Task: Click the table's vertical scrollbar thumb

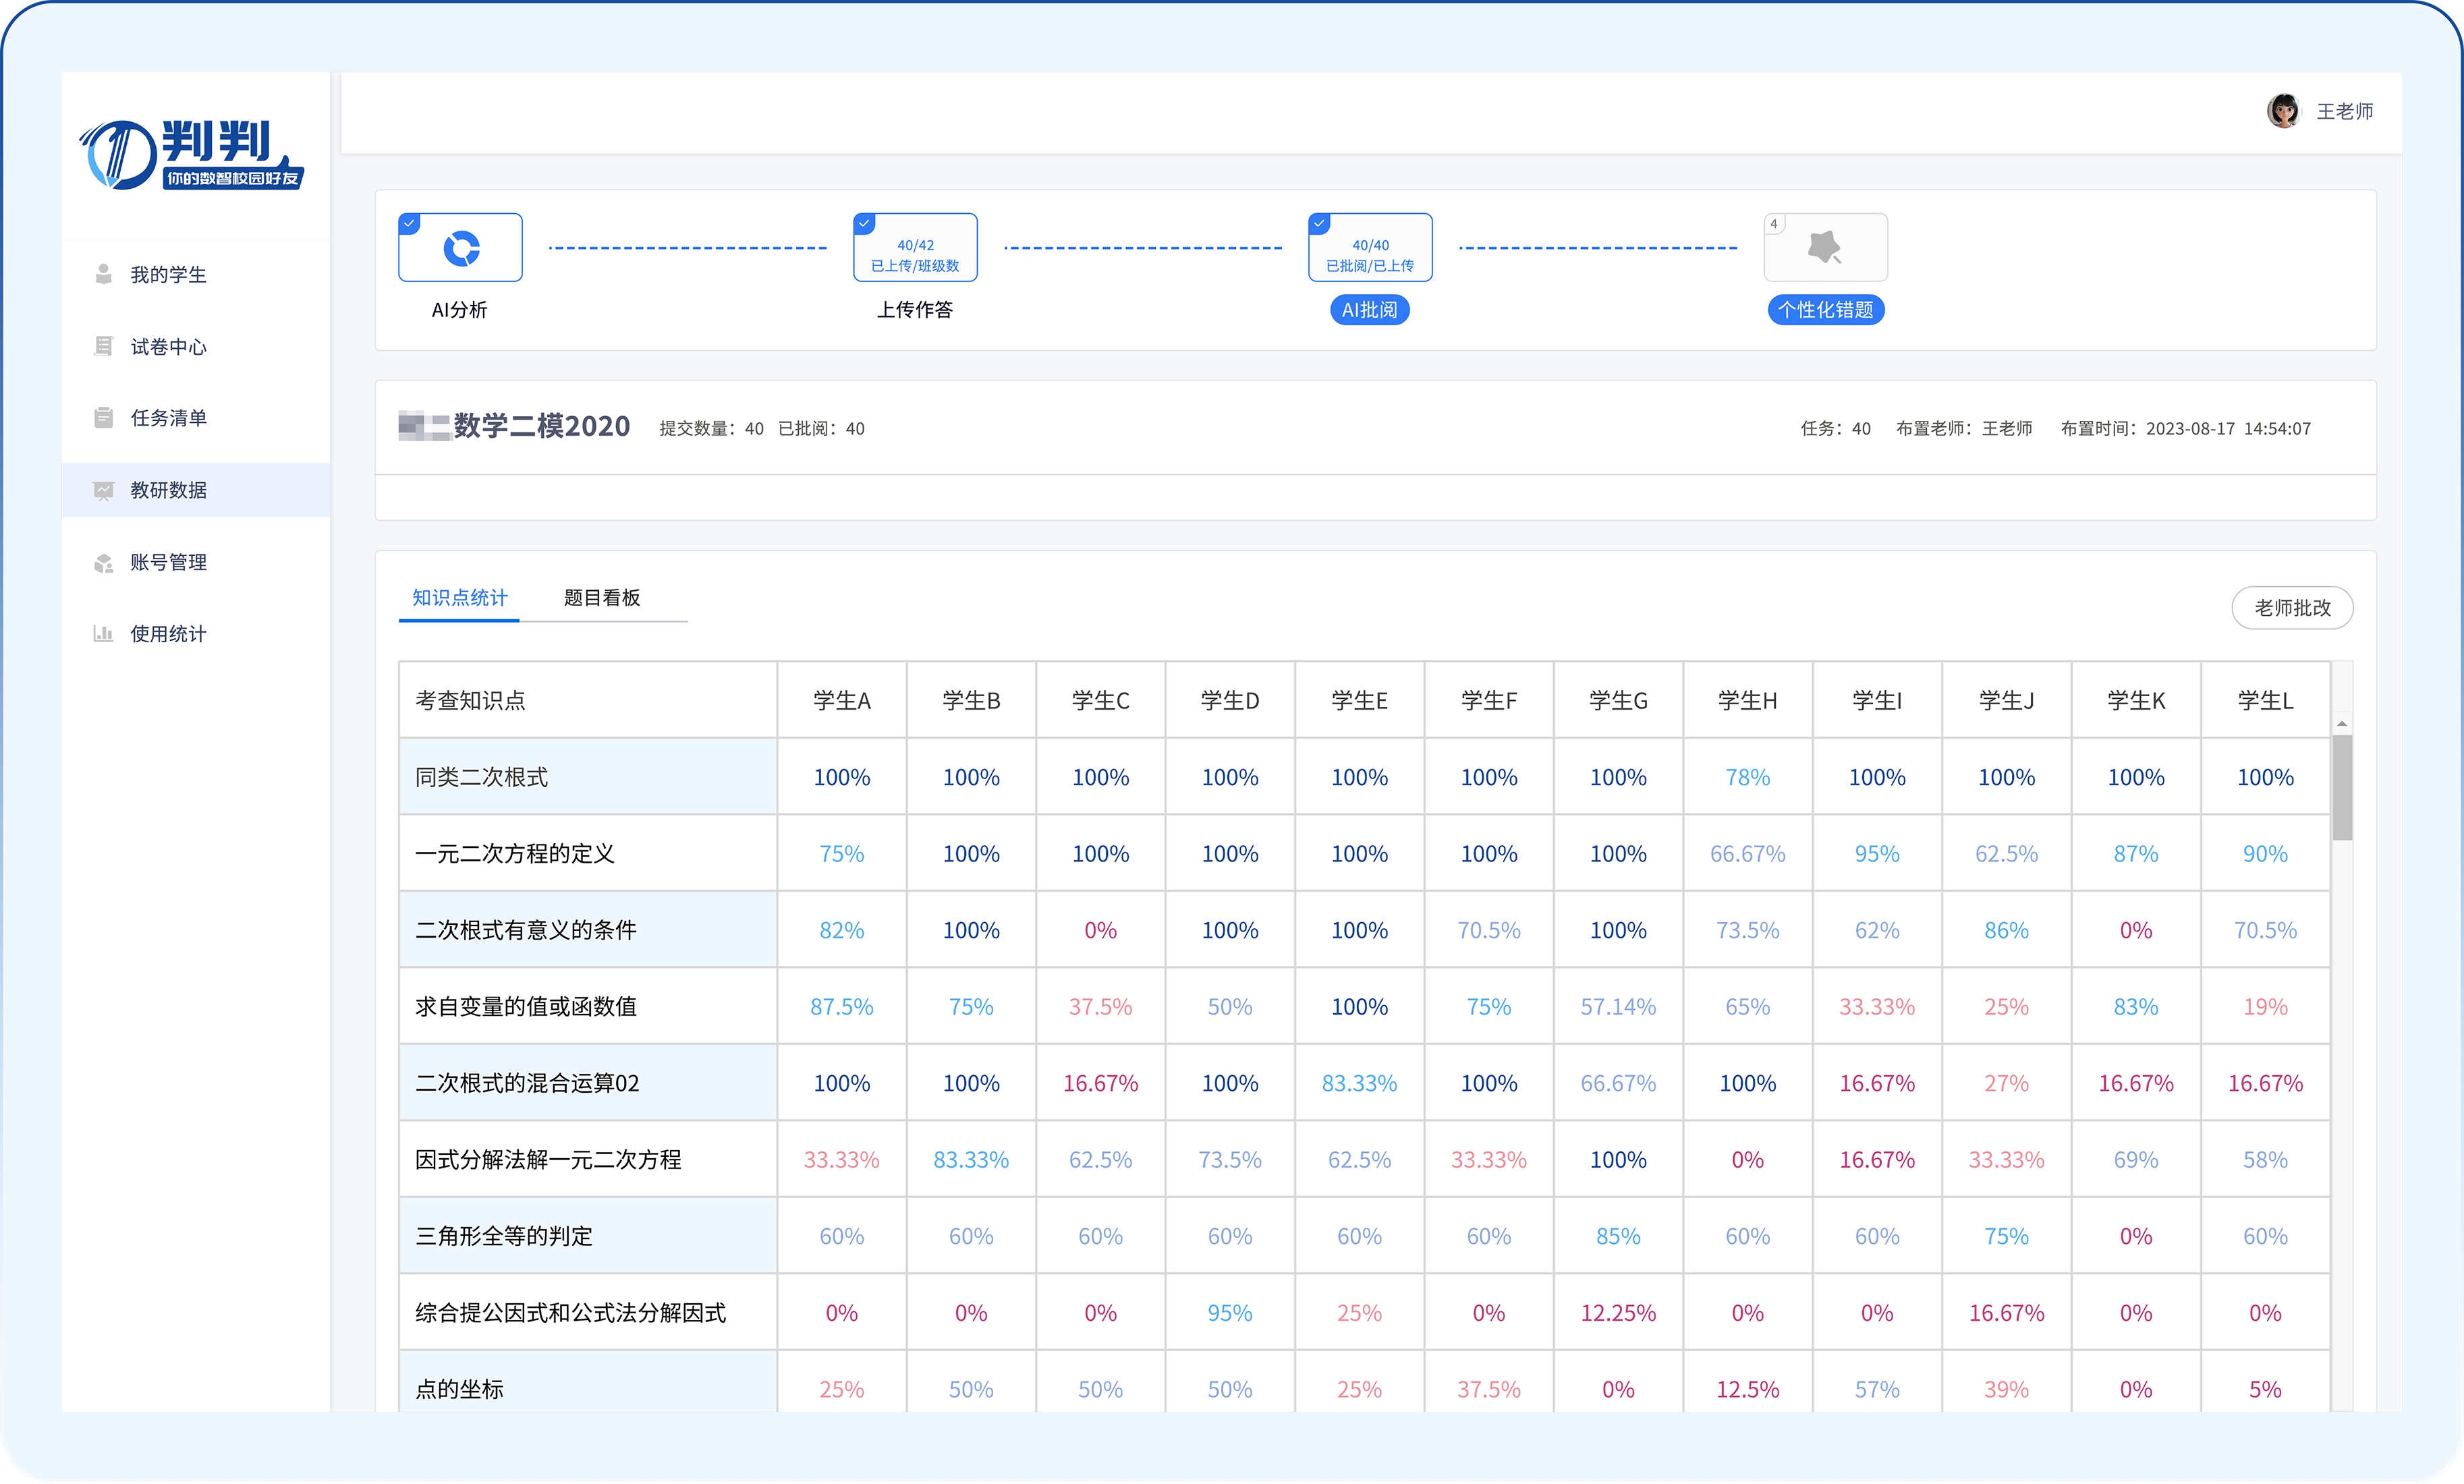Action: pos(2342,787)
